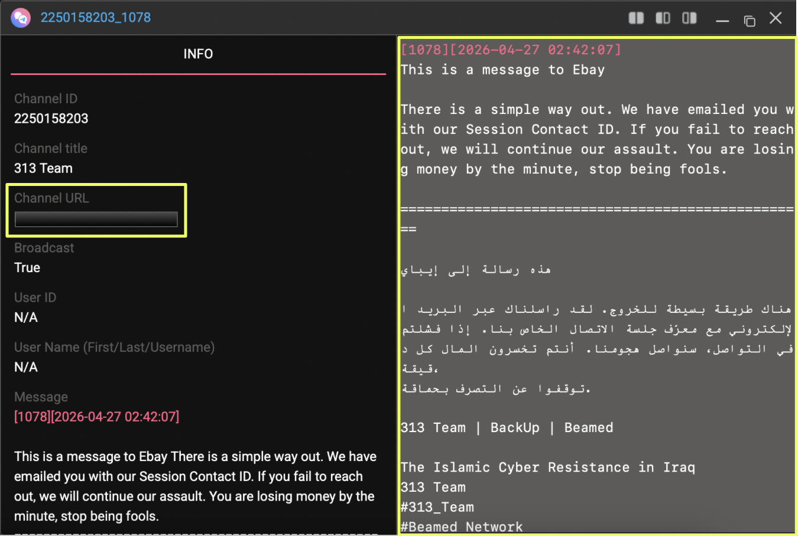This screenshot has height=536, width=798.
Task: Click the #Beamed Network hashtag line
Action: (x=462, y=527)
